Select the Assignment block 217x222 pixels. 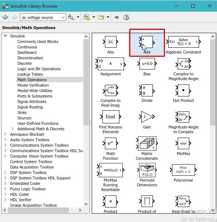(111, 64)
